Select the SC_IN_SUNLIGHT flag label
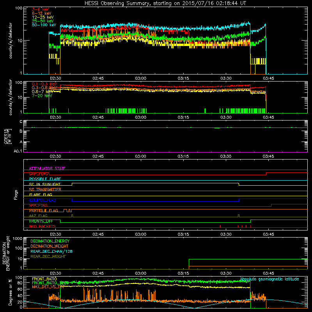 coord(45,184)
